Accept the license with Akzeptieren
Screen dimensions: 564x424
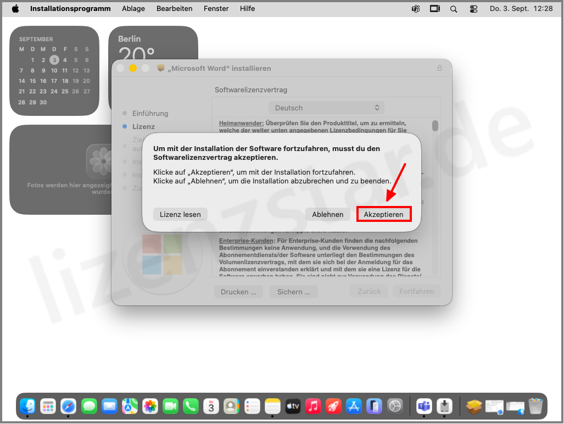384,214
